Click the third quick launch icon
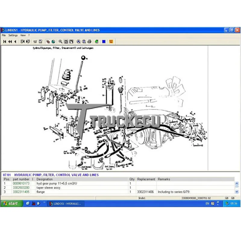The height and width of the screenshot is (241, 241). coord(39,204)
